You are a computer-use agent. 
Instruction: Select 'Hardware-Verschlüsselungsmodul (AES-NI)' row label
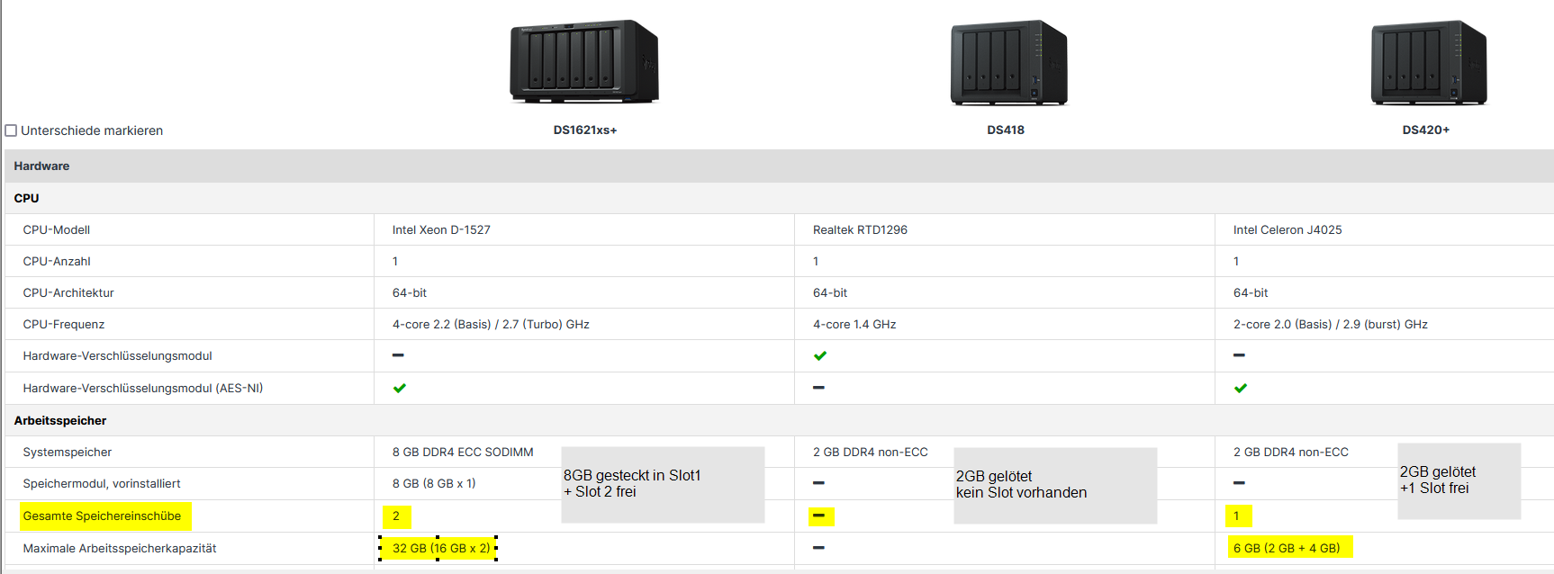[x=143, y=389]
